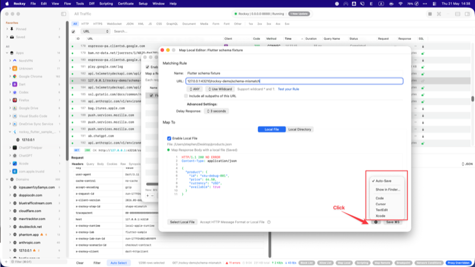Click the add plus icon beside sidebar filter
This screenshot has width=475, height=267.
coord(6,262)
